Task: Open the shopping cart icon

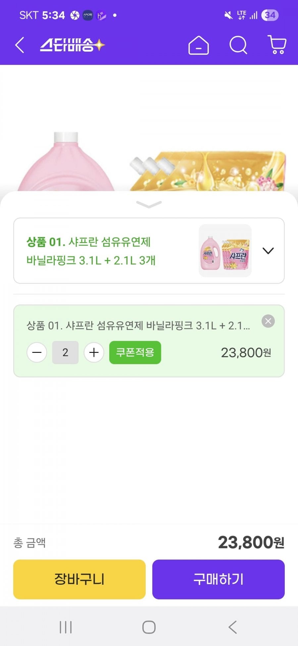Action: [277, 45]
